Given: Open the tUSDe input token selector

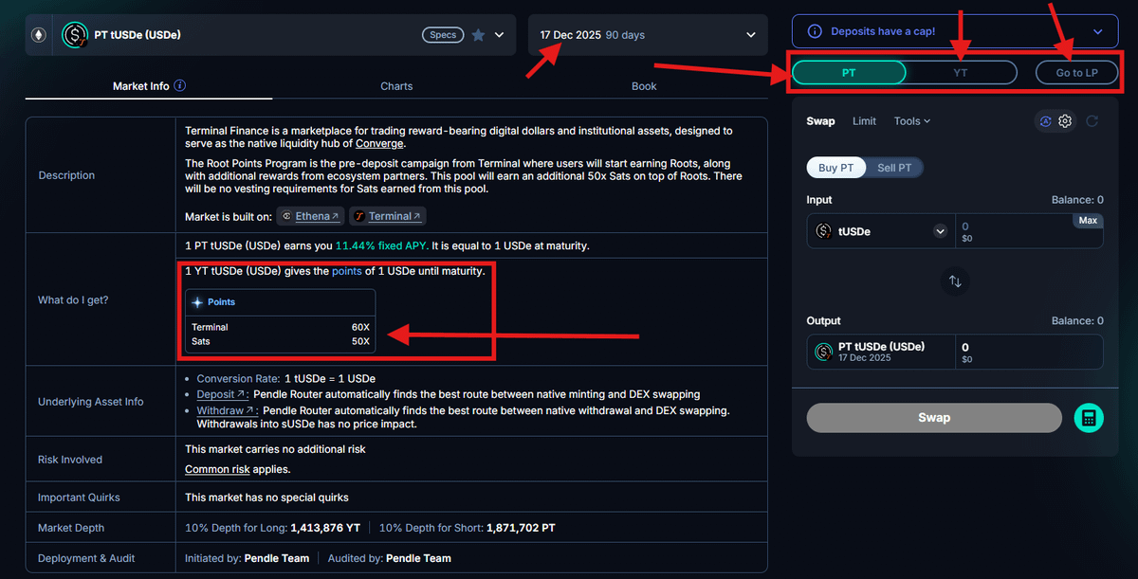Looking at the screenshot, I should [x=879, y=230].
